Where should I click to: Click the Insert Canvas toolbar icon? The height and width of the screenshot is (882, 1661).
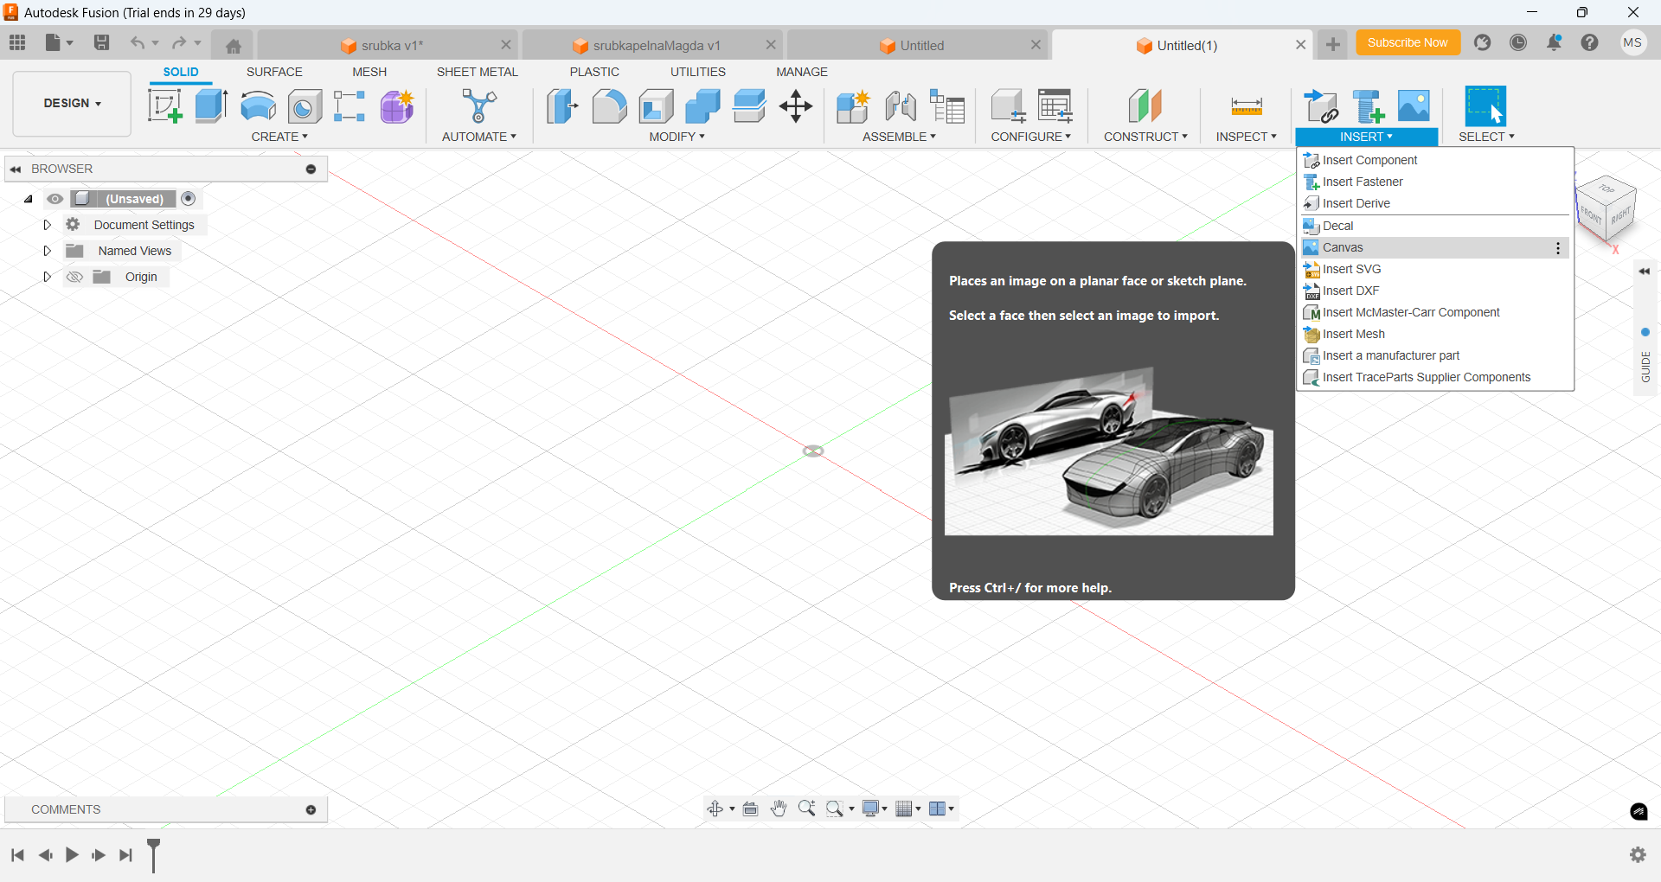coord(1414,106)
